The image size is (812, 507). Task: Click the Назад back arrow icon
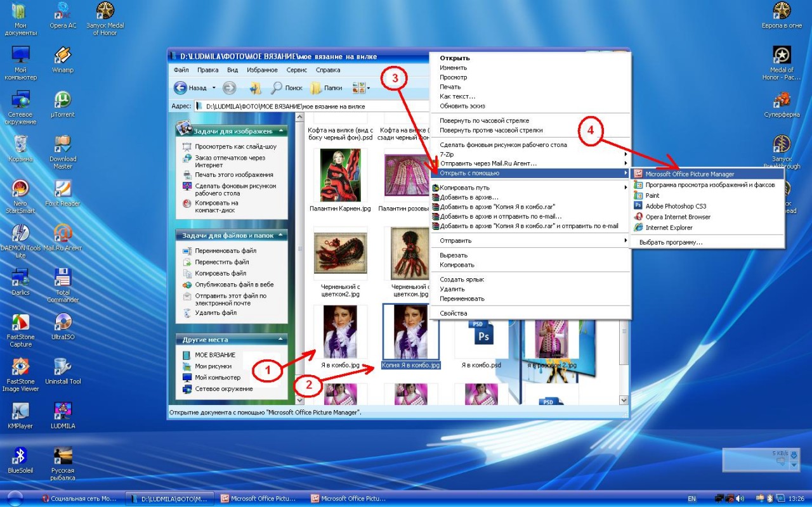pos(180,88)
